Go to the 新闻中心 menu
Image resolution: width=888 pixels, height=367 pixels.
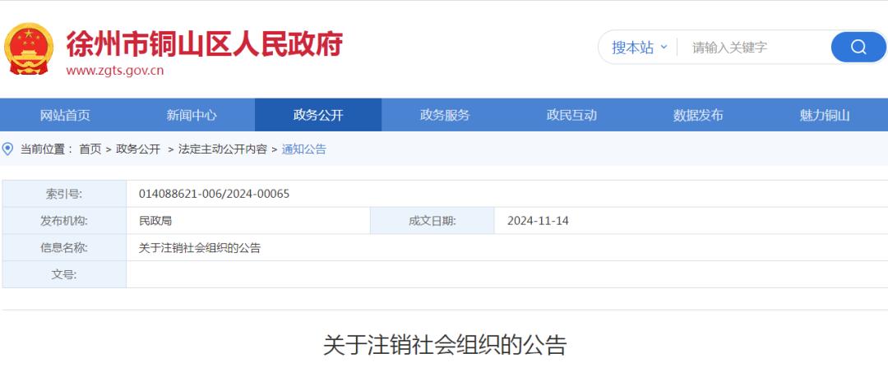coord(192,115)
